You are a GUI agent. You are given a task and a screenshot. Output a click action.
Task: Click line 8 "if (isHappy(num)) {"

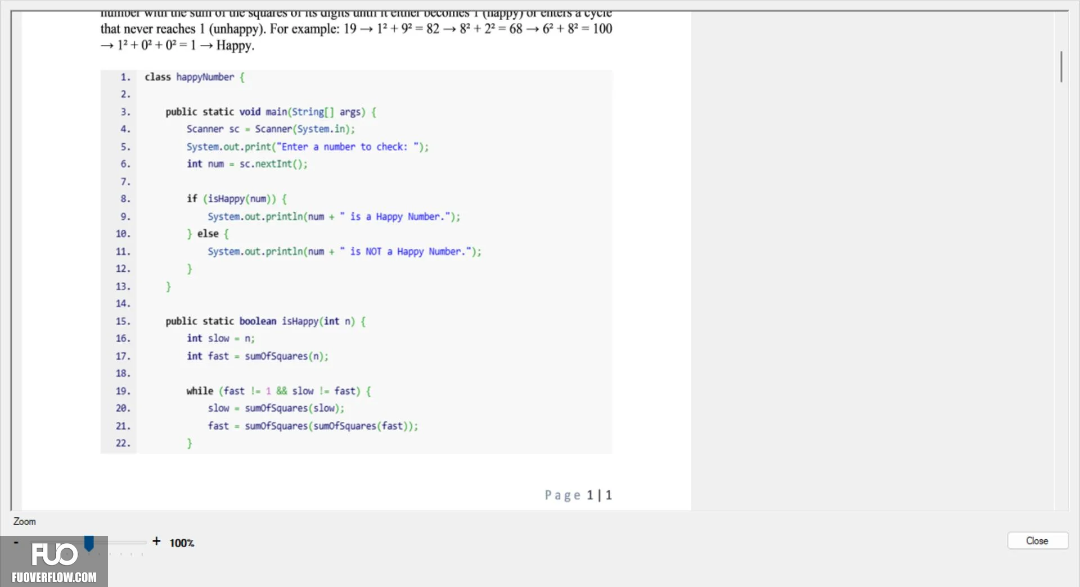coord(237,199)
